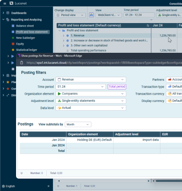Open the Organization element Companies dropdown
The image size is (182, 191).
[x=91, y=94]
